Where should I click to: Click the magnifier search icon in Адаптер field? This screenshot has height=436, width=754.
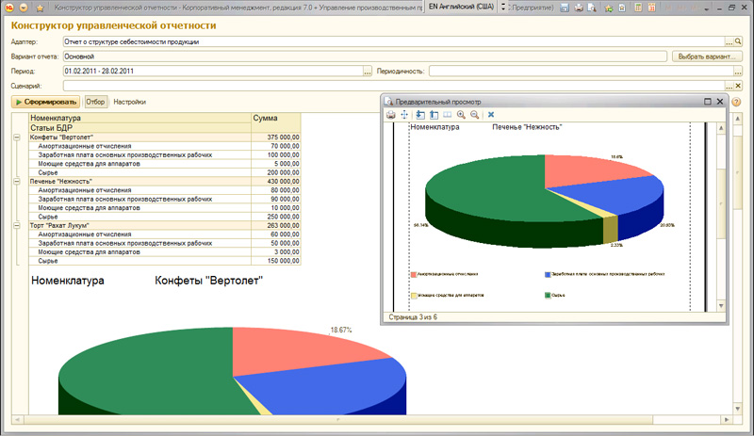tap(738, 41)
